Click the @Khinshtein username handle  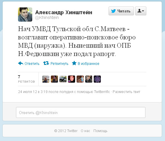pyautogui.click(x=47, y=17)
